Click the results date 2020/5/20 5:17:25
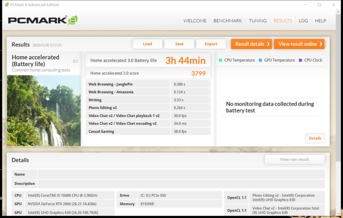Image resolution: width=343 pixels, height=218 pixels. click(x=47, y=45)
